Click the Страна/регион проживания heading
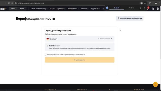Image resolution: width=161 pixels, height=91 pixels. [x=58, y=31]
